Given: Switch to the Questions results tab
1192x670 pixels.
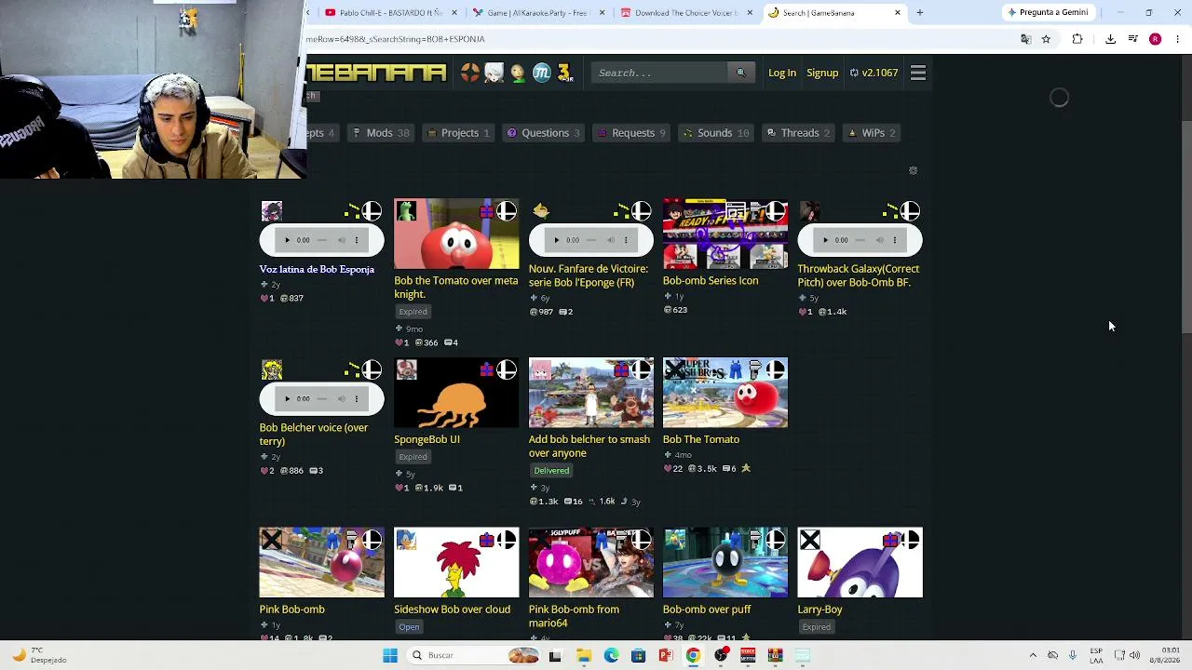Looking at the screenshot, I should tap(543, 133).
